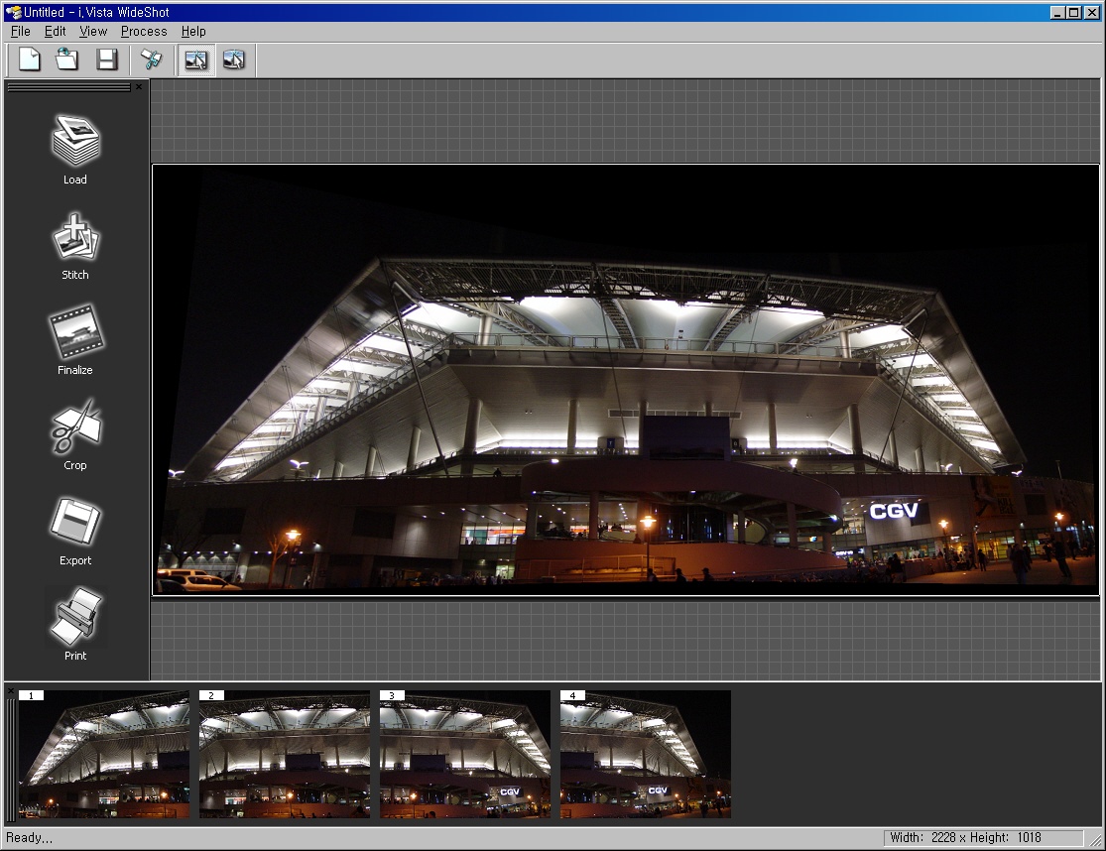
Task: Toggle the second image-pointer toolbar button
Action: [x=235, y=60]
